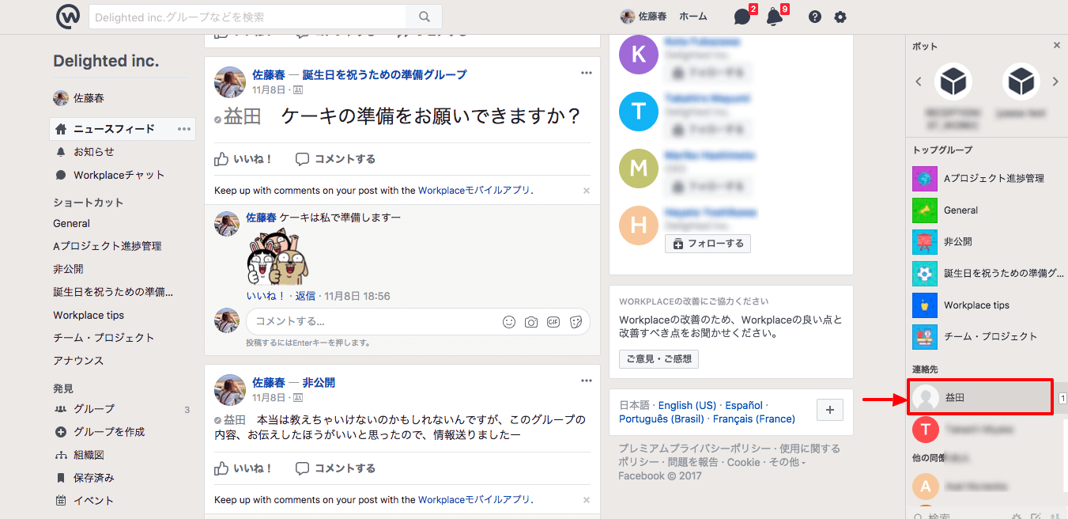Open the settings gear menu
This screenshot has width=1068, height=519.
[x=840, y=16]
